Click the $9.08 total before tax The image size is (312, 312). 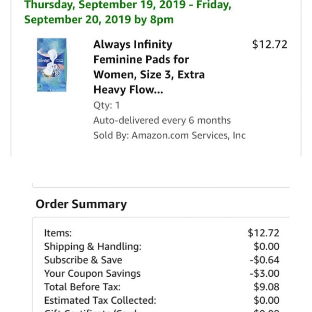(x=266, y=287)
